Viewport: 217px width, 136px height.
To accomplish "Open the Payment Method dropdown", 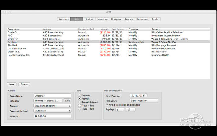I will (x=52, y=111).
